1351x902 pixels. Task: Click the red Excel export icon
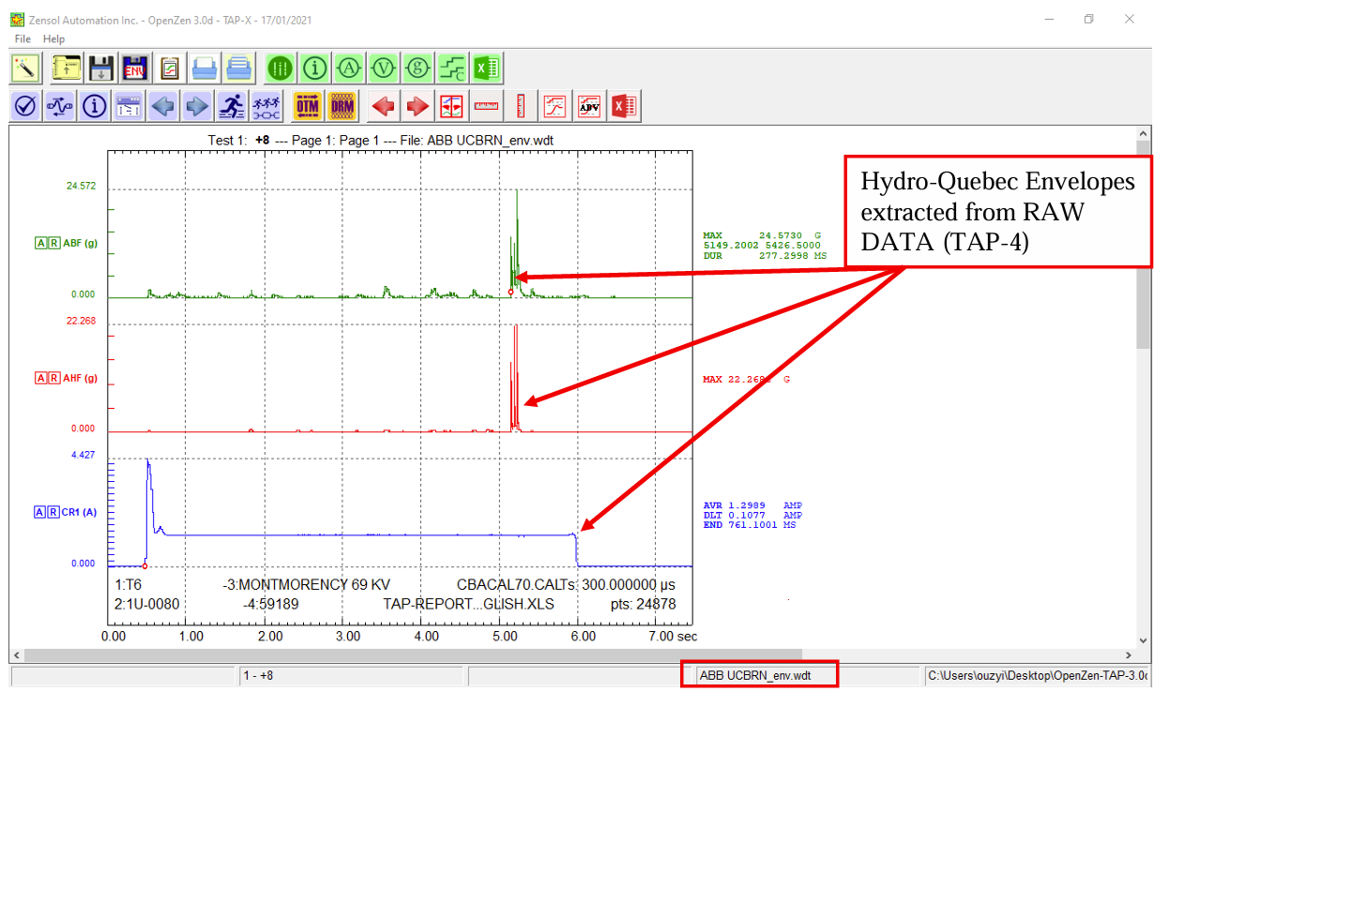coord(624,106)
